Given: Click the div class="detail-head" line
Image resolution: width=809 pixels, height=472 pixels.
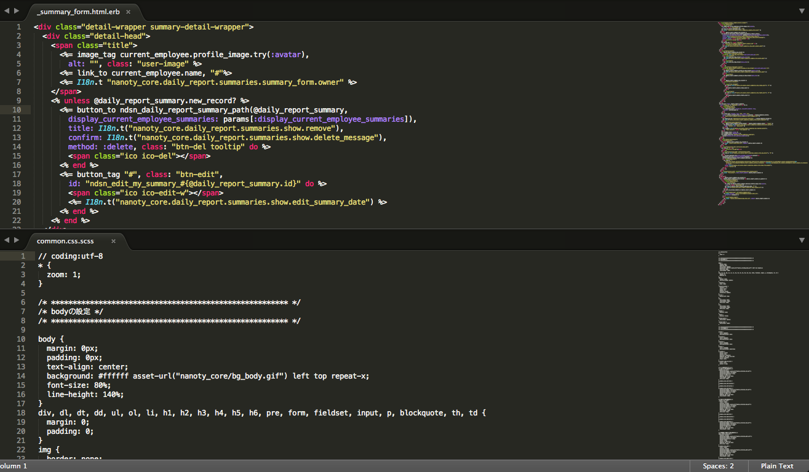Looking at the screenshot, I should (x=96, y=36).
